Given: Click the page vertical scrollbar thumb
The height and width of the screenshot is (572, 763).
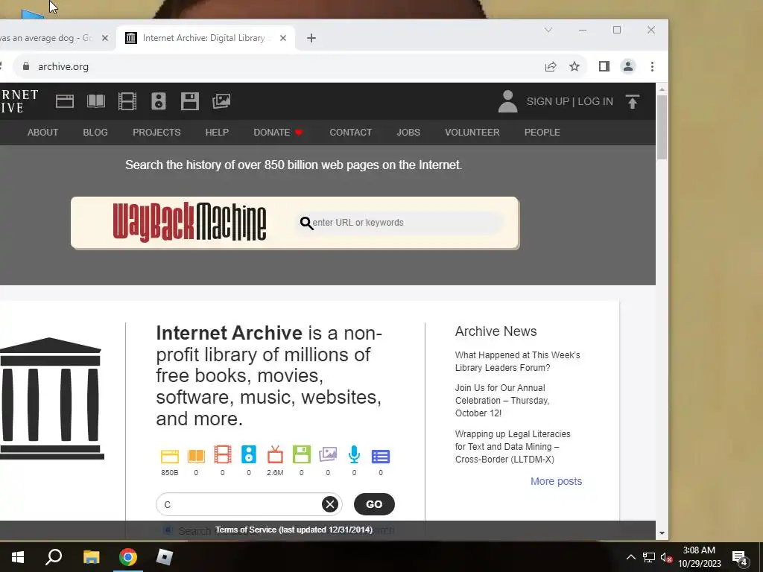Looking at the screenshot, I should tap(662, 127).
